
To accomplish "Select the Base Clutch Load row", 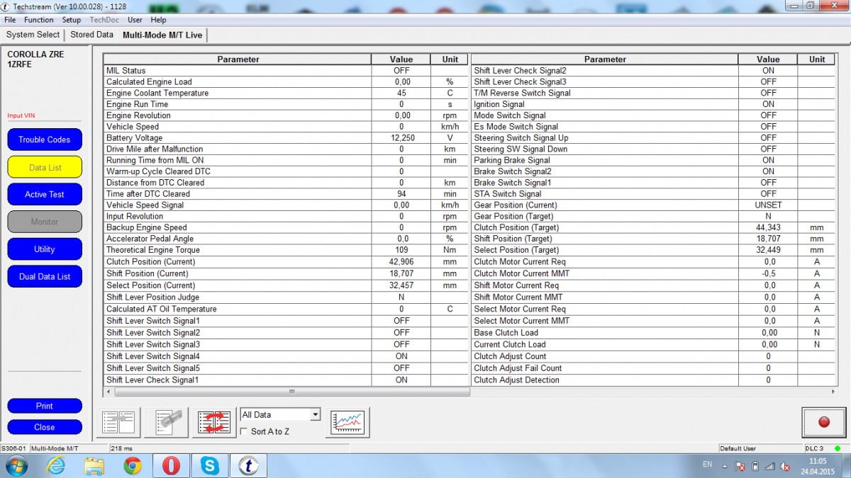I will pos(654,333).
